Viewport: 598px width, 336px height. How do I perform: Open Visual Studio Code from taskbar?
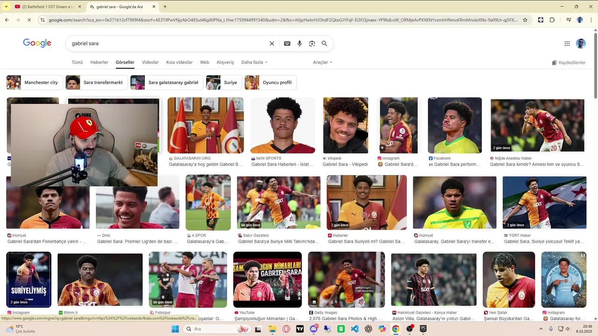coord(355,329)
